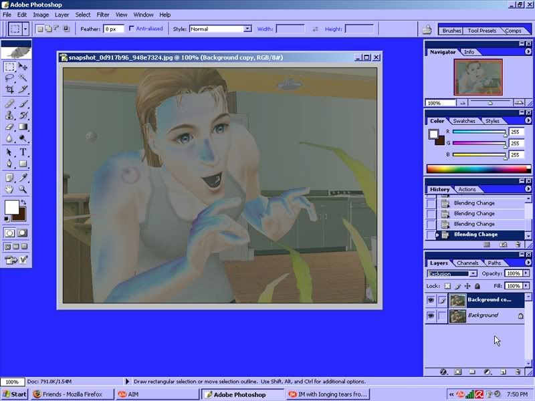Toggle Lock image pixels
The width and height of the screenshot is (535, 401).
457,286
